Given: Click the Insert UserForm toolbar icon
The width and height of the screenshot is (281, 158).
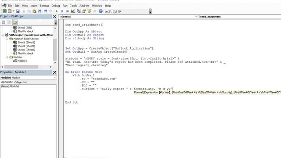Looking at the screenshot, I should pyautogui.click(x=10, y=11).
